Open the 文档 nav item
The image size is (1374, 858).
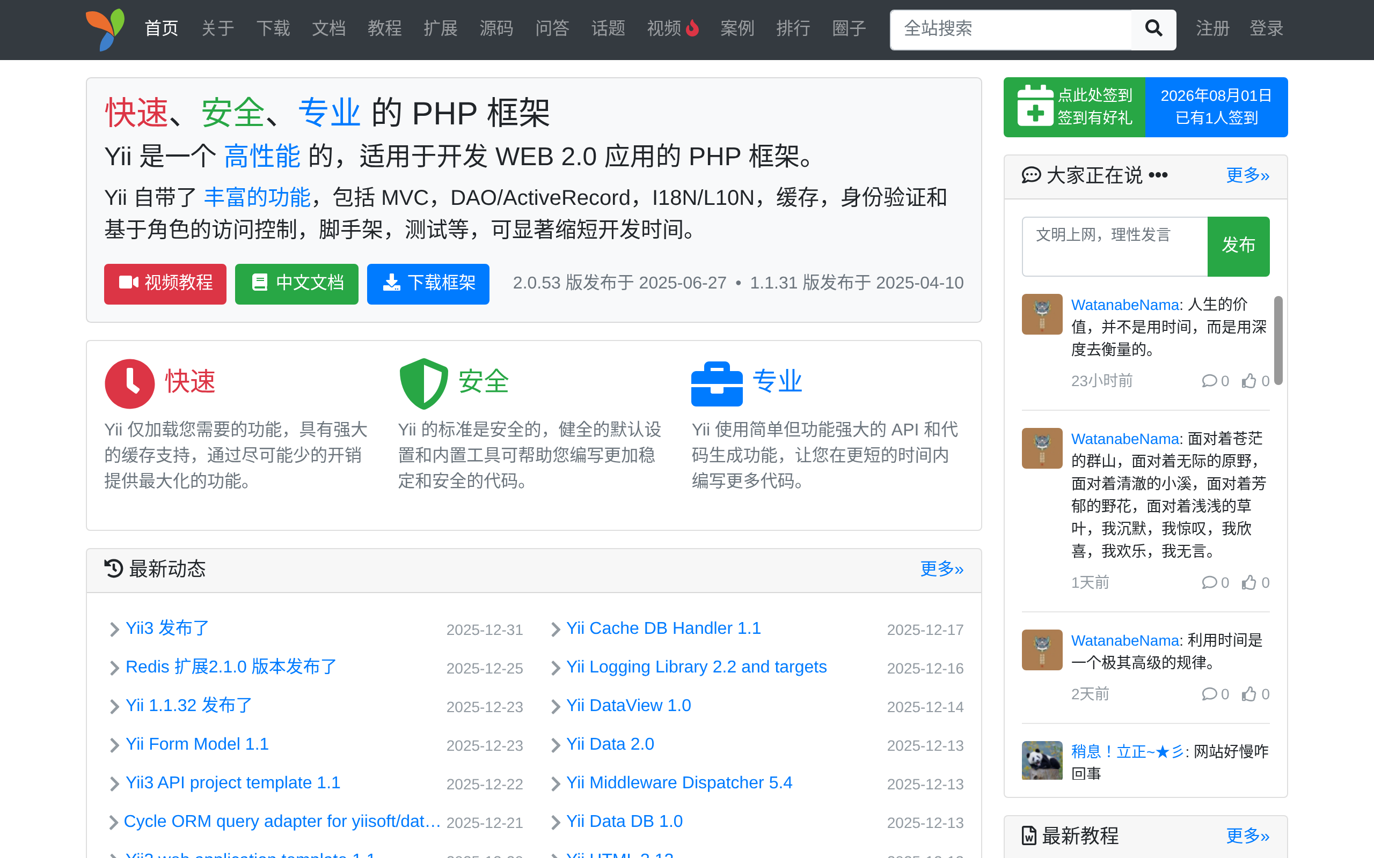click(328, 28)
